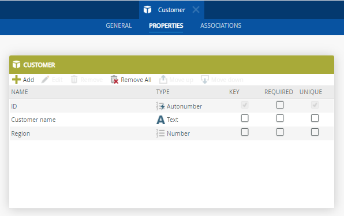Viewport: 344px width, 216px height.
Task: Open the ASSOCIATIONS tab
Action: (x=220, y=25)
